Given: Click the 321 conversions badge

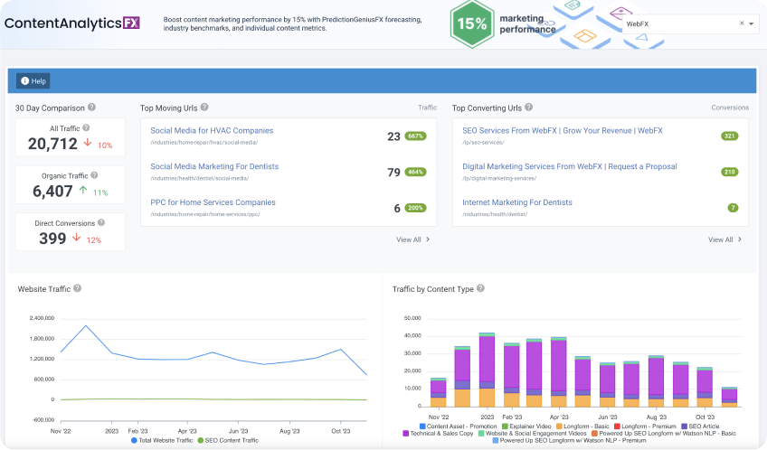Looking at the screenshot, I should pos(729,136).
